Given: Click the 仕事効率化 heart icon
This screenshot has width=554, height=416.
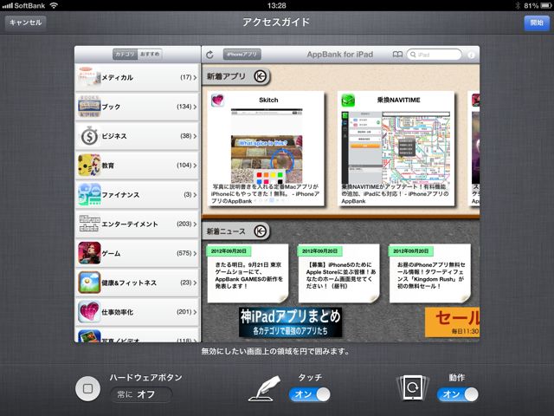Looking at the screenshot, I should click(x=89, y=312).
